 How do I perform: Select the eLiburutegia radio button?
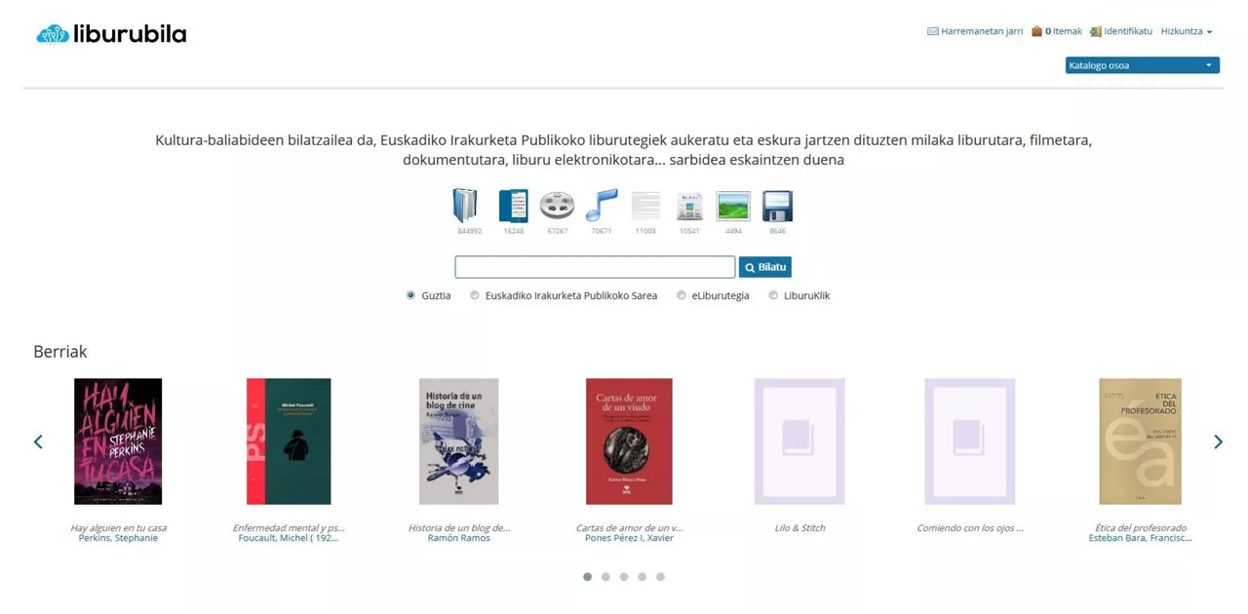[682, 295]
